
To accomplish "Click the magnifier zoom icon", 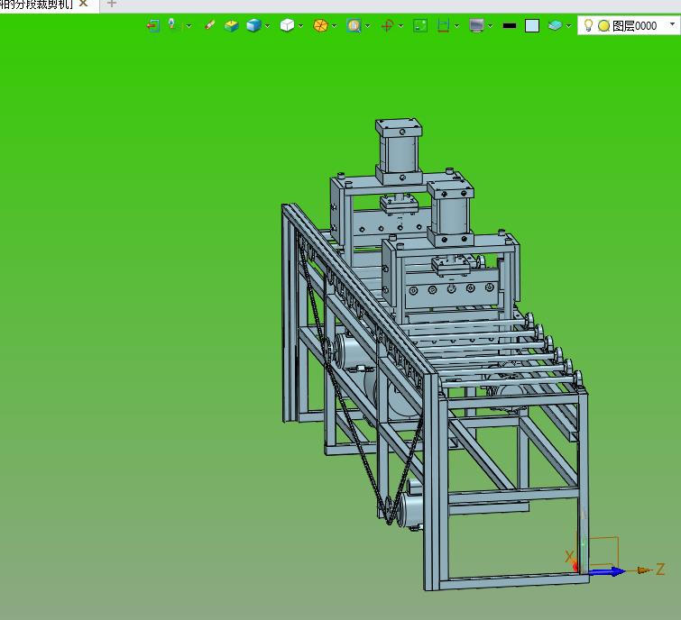I will click(x=354, y=26).
